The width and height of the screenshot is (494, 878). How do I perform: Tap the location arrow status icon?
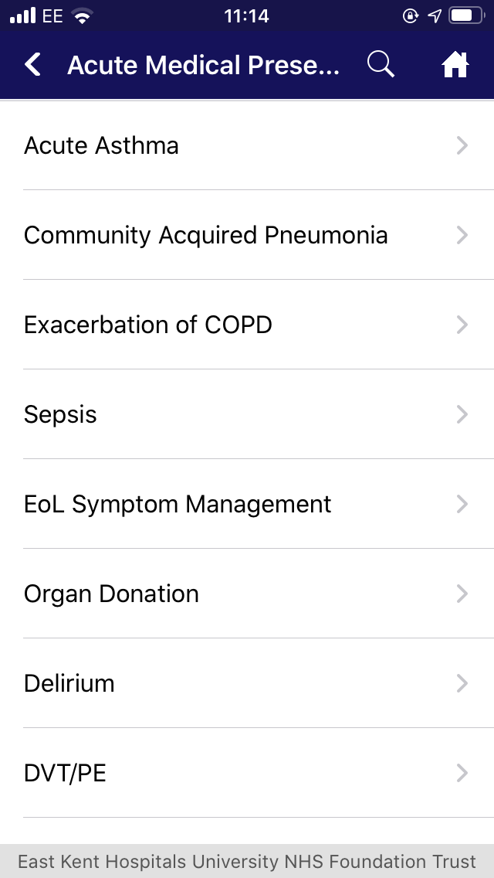tap(435, 16)
